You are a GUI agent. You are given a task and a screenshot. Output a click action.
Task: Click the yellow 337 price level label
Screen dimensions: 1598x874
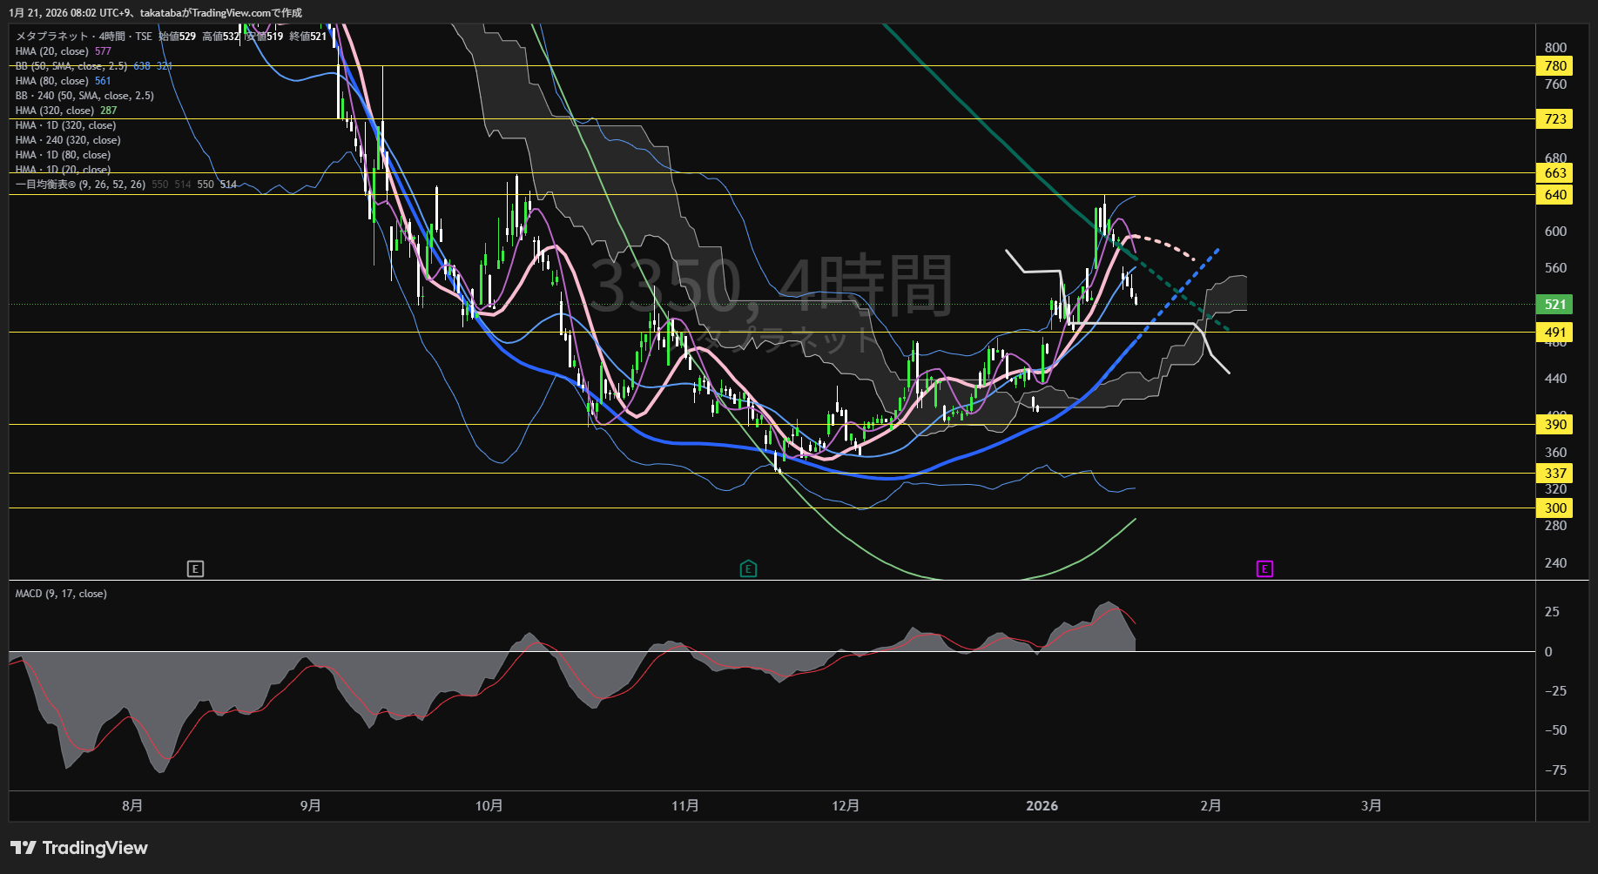click(x=1555, y=474)
